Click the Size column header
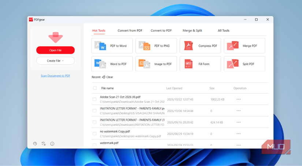Screen dimensions: 302x166 point(212,88)
